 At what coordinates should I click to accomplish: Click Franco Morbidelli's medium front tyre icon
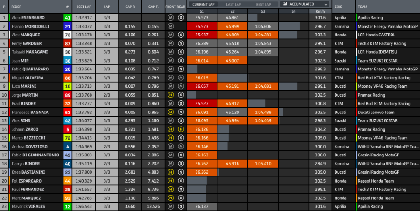point(171,26)
